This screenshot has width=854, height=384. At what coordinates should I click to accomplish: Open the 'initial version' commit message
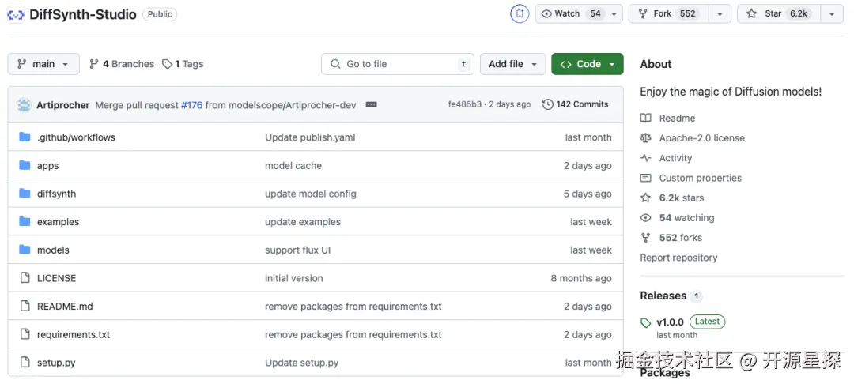click(x=294, y=278)
